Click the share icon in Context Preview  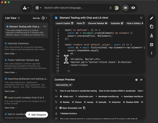click(56, 108)
